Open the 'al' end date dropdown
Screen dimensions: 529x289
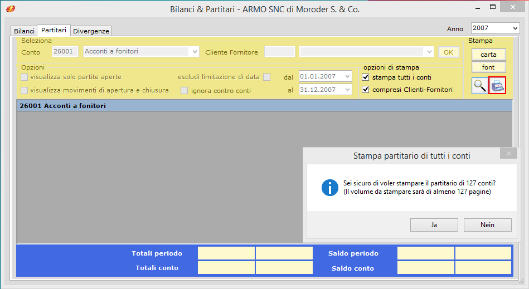tap(348, 90)
